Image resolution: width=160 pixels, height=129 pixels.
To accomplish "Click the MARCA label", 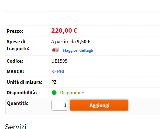I will (15, 71).
